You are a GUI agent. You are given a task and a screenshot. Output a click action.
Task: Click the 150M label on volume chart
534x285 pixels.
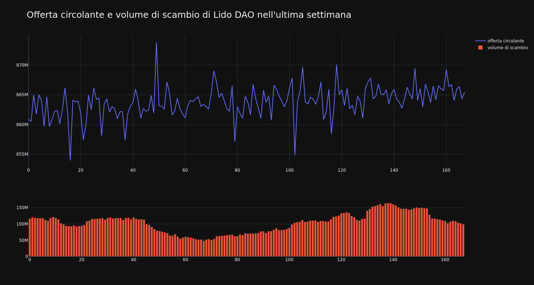(22, 208)
